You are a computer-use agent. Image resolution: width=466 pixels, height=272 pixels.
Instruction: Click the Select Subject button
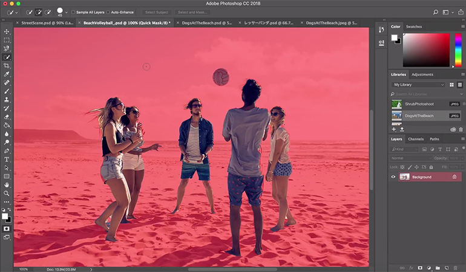pos(157,12)
